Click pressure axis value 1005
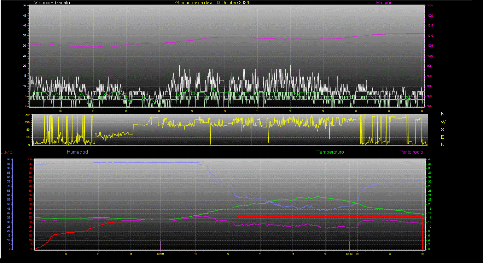 (x=430, y=46)
